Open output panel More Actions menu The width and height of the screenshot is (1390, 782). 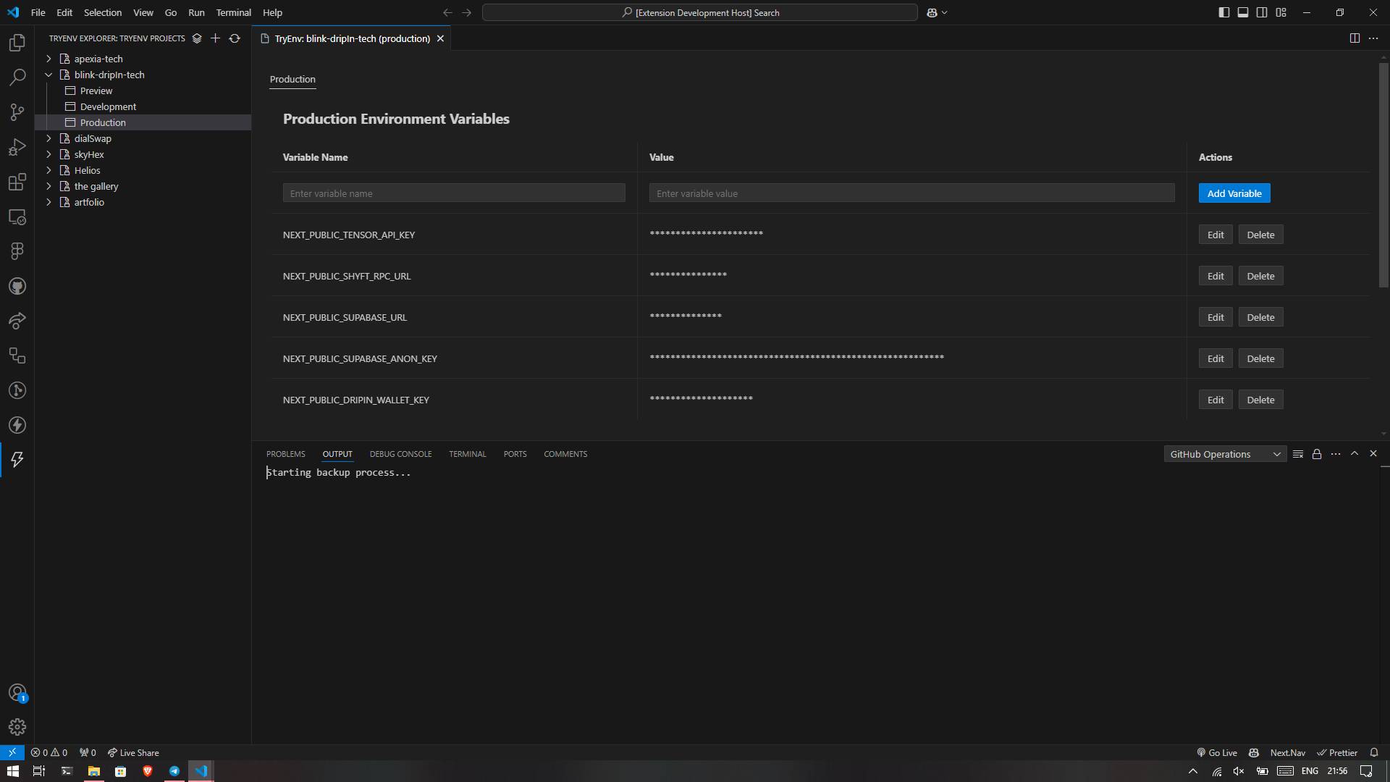[x=1336, y=454]
